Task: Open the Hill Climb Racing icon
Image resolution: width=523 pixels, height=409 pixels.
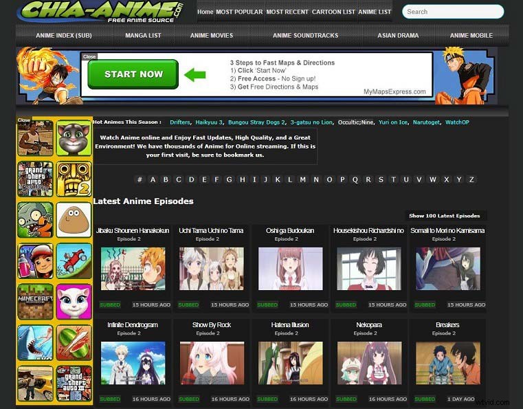Action: coord(74,261)
